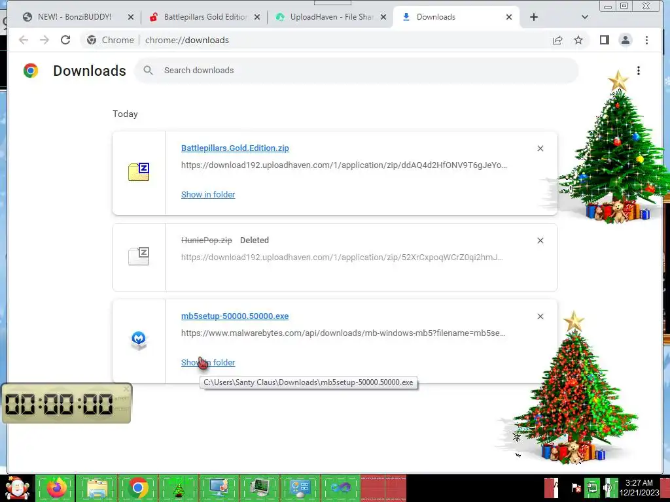Open the Control Panel taskbar icon

(300, 488)
